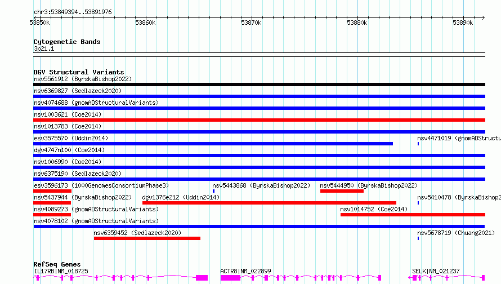Click the large magenta last exon of IL17RB
Viewport: 501px width, 284px height.
[x=202, y=278]
